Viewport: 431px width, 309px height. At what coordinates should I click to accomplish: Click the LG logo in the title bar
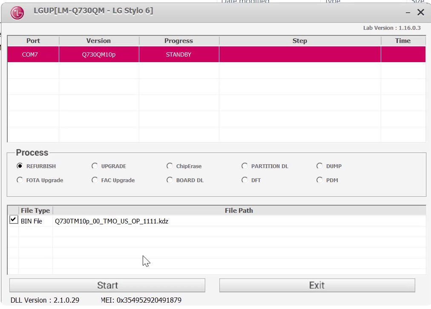pos(17,12)
